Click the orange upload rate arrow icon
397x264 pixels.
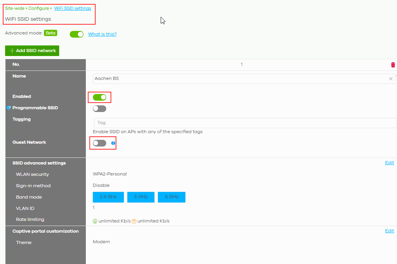click(134, 221)
